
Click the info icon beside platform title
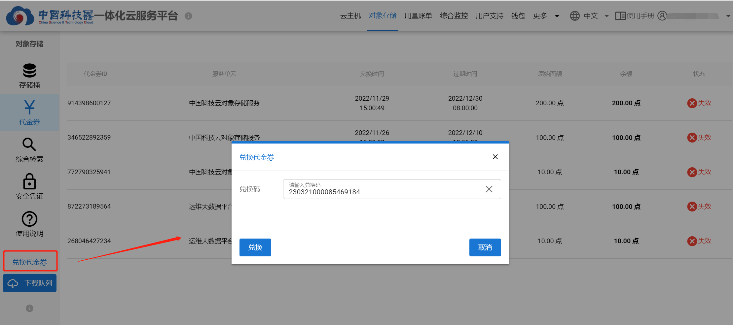click(x=188, y=16)
